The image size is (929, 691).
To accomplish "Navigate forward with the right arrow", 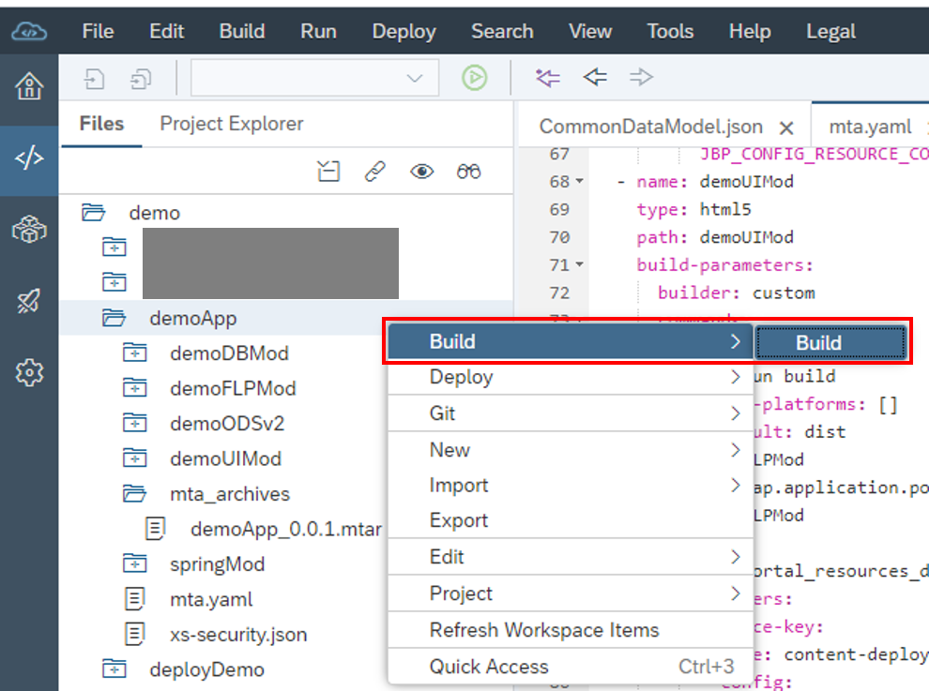I will click(x=641, y=77).
